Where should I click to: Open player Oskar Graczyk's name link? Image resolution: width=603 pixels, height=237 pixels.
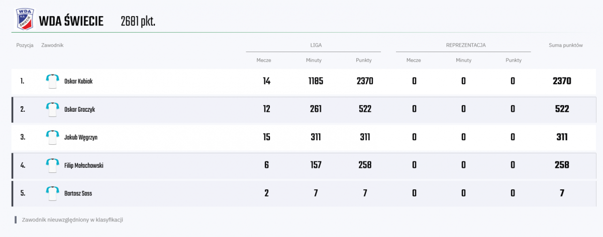[x=79, y=109]
